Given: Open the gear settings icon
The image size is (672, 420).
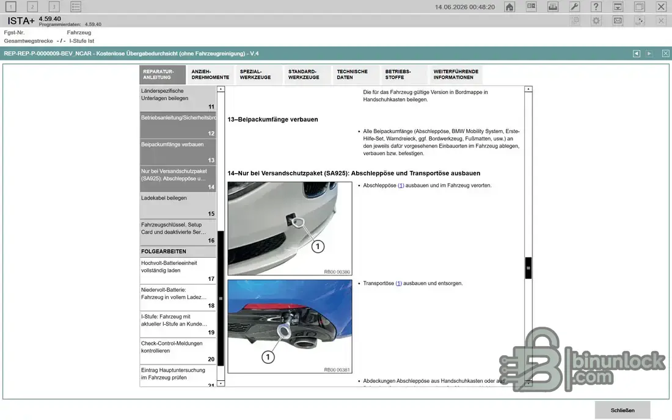Looking at the screenshot, I should [596, 21].
